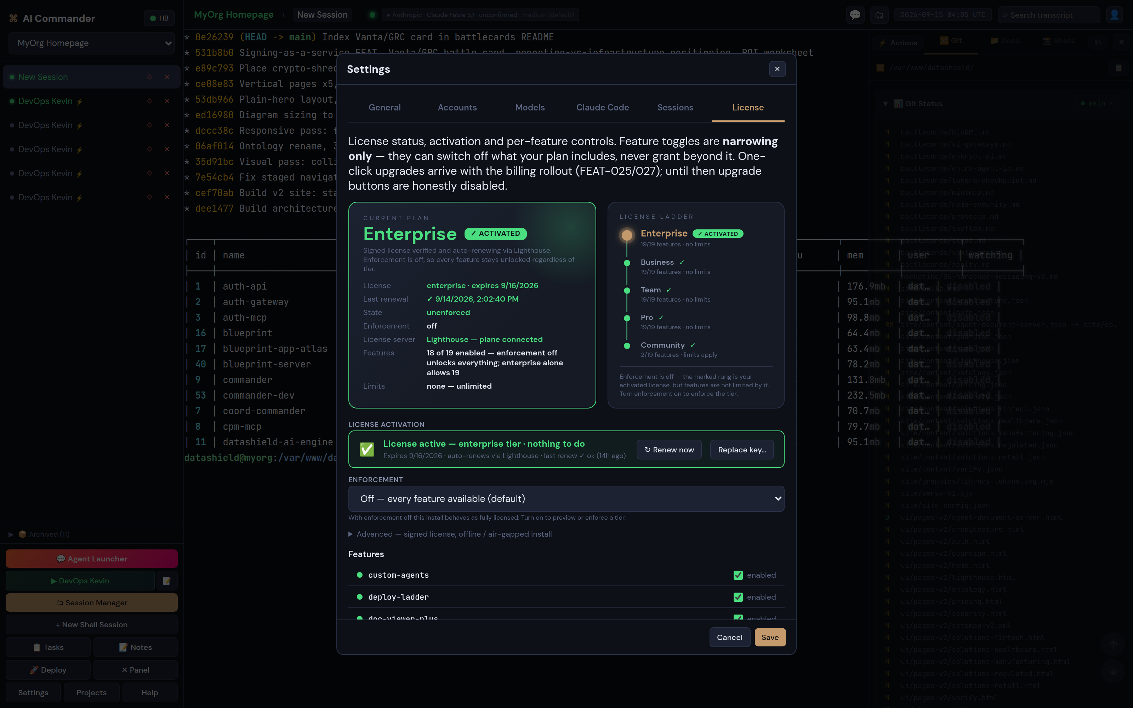Open gear settings for New Session row

[x=149, y=77]
